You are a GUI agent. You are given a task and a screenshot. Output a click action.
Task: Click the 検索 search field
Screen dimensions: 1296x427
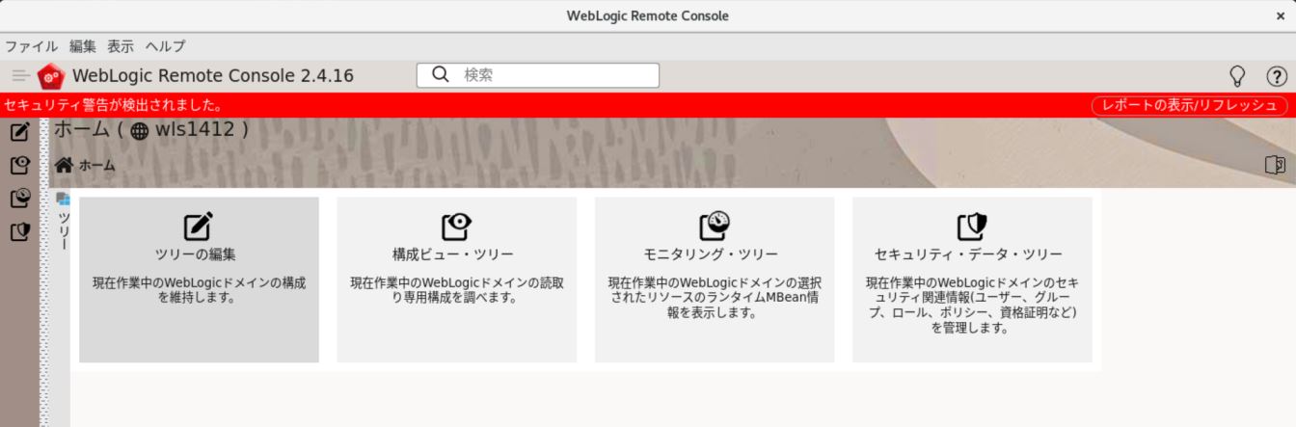[x=550, y=75]
